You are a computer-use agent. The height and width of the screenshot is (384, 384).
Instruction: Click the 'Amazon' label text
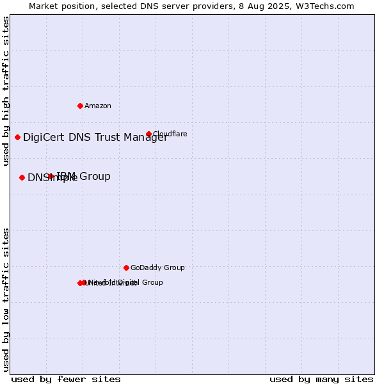pyautogui.click(x=98, y=106)
